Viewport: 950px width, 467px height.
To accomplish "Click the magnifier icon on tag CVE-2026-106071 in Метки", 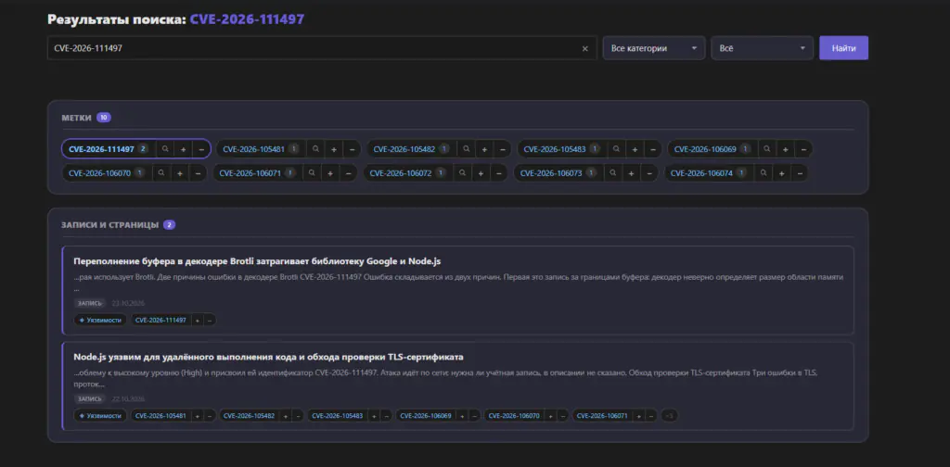I will (312, 173).
